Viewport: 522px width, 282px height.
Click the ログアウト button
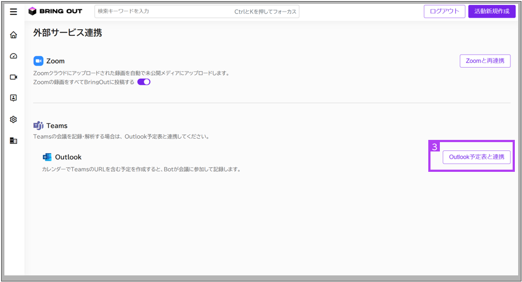coord(444,12)
